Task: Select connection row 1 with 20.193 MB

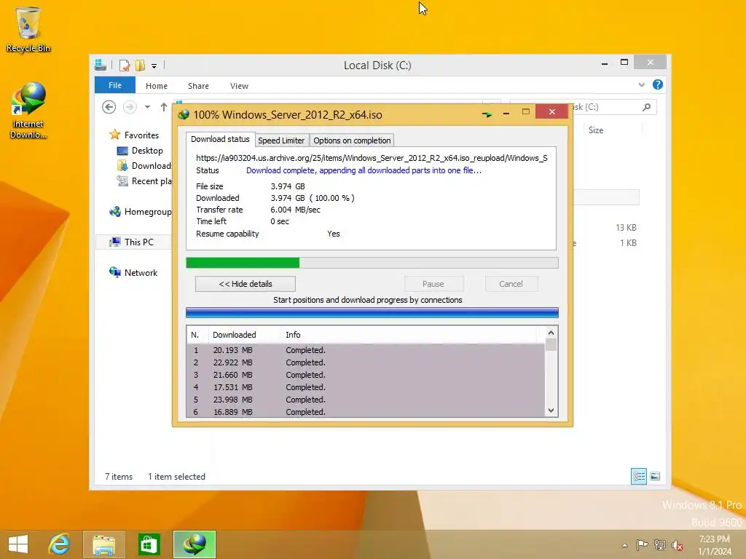Action: [x=366, y=350]
